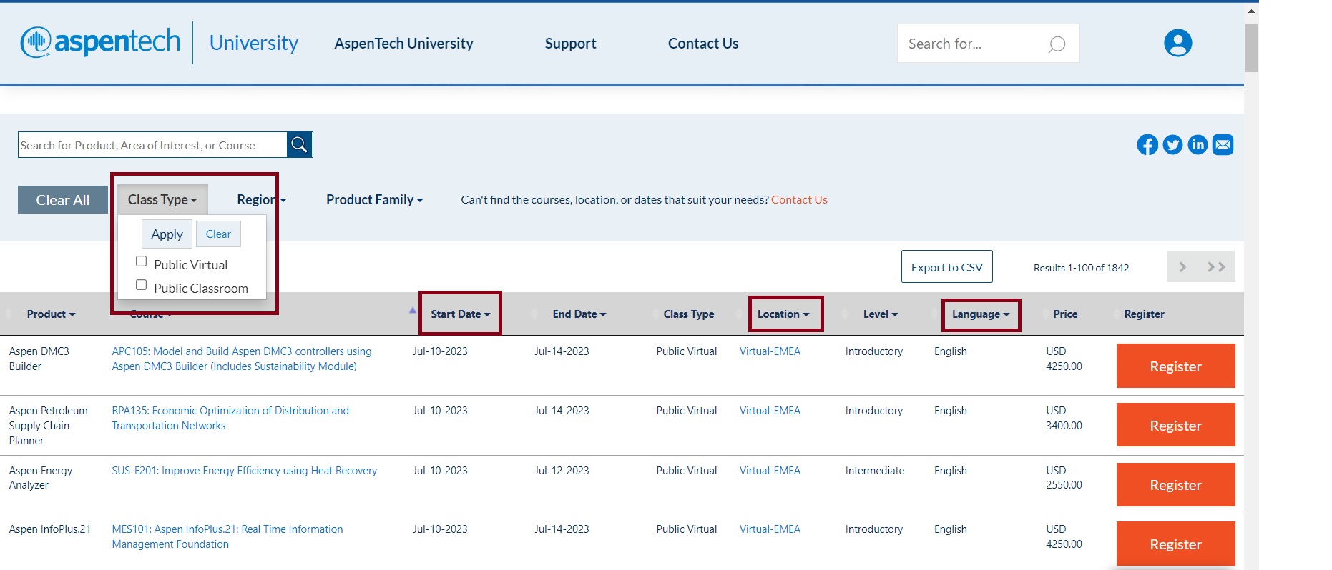1332x570 pixels.
Task: Click the blue course search button
Action: pyautogui.click(x=299, y=145)
